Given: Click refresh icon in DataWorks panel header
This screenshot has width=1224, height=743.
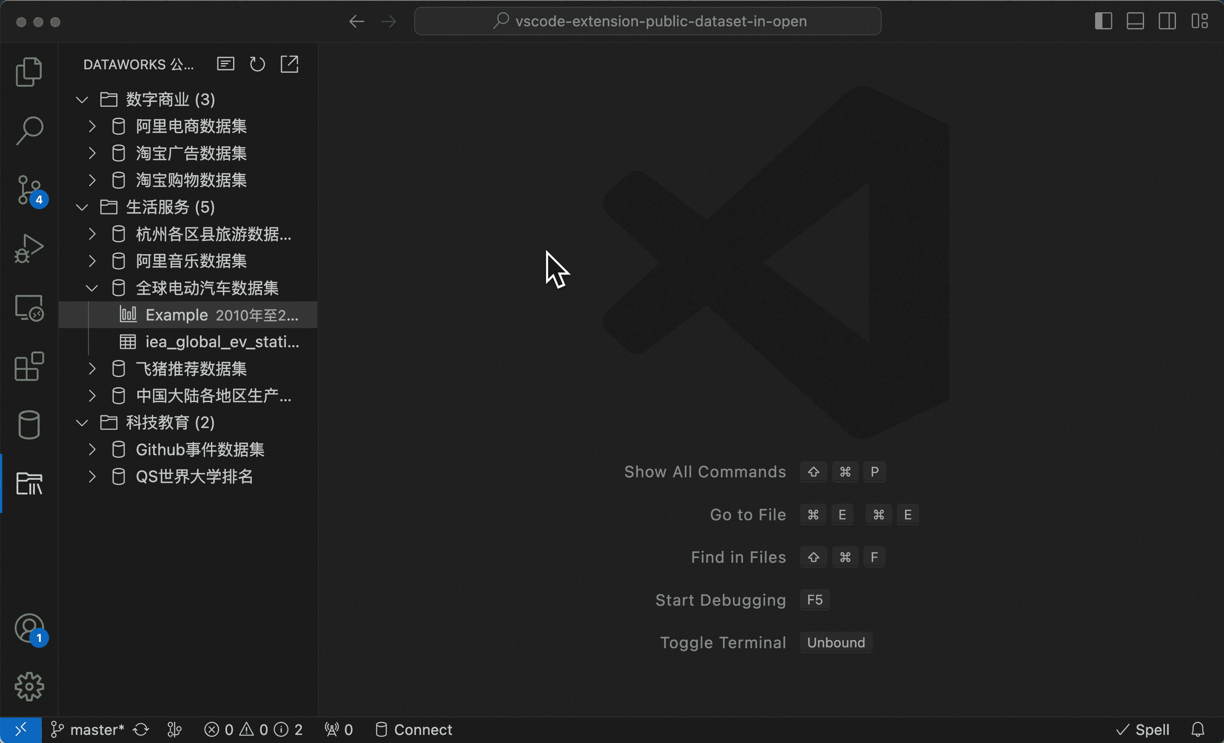Looking at the screenshot, I should (x=257, y=64).
